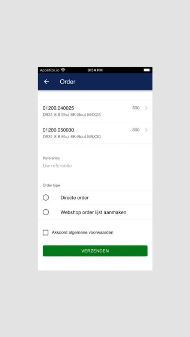Tap the 9:54 PM clock in status bar
Screen dimensions: 190x337
coord(95,70)
